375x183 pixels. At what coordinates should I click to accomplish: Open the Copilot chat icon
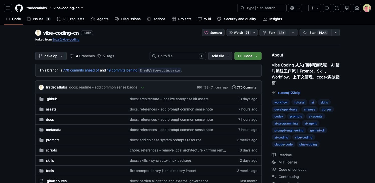click(x=292, y=8)
